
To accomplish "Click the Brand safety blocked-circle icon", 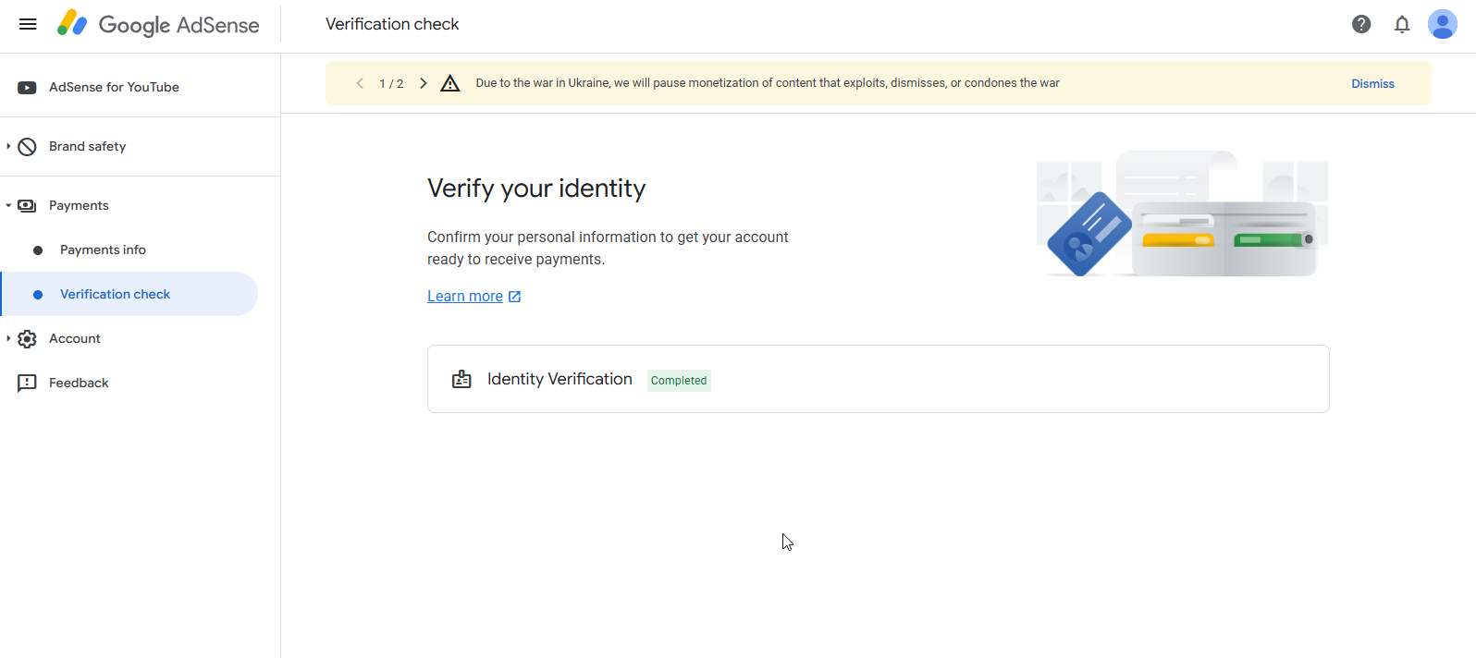I will tap(27, 147).
